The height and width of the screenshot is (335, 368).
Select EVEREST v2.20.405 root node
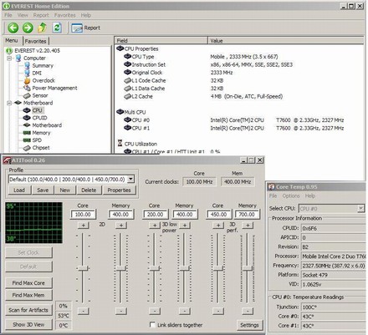click(x=37, y=51)
